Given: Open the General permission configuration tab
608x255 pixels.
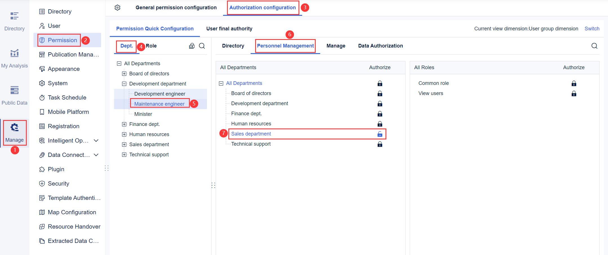Looking at the screenshot, I should point(176,7).
